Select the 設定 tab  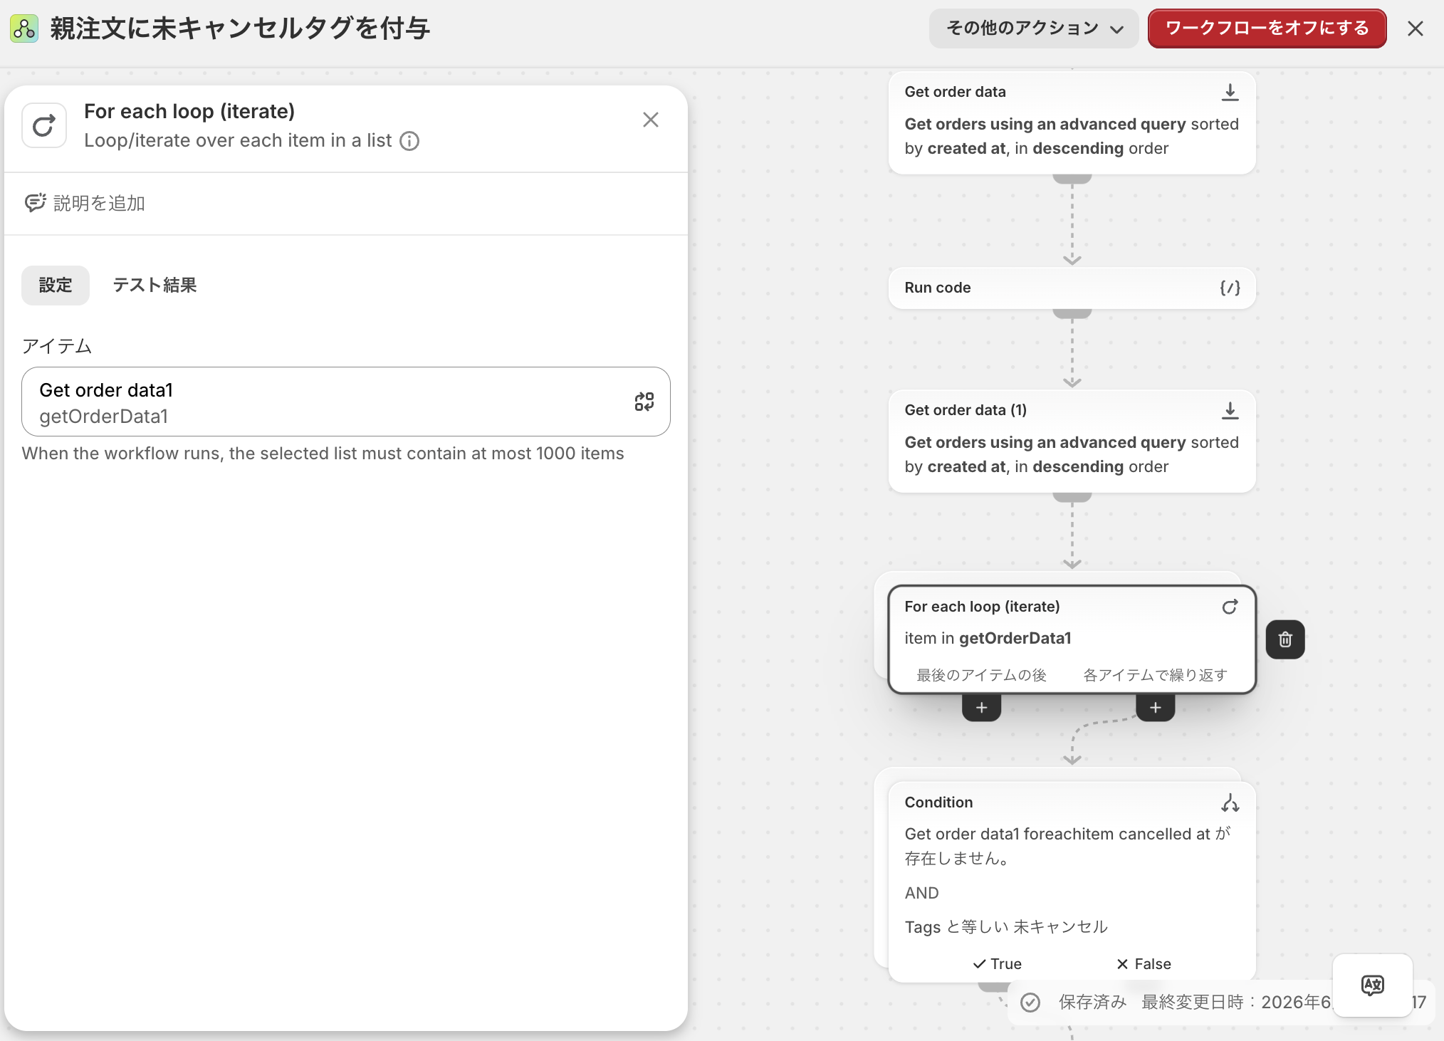point(56,286)
